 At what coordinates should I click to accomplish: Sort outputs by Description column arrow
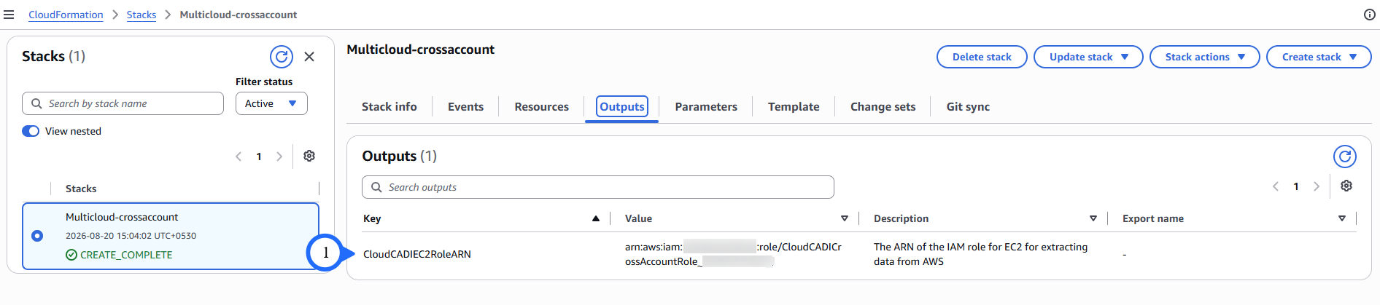coord(1093,218)
